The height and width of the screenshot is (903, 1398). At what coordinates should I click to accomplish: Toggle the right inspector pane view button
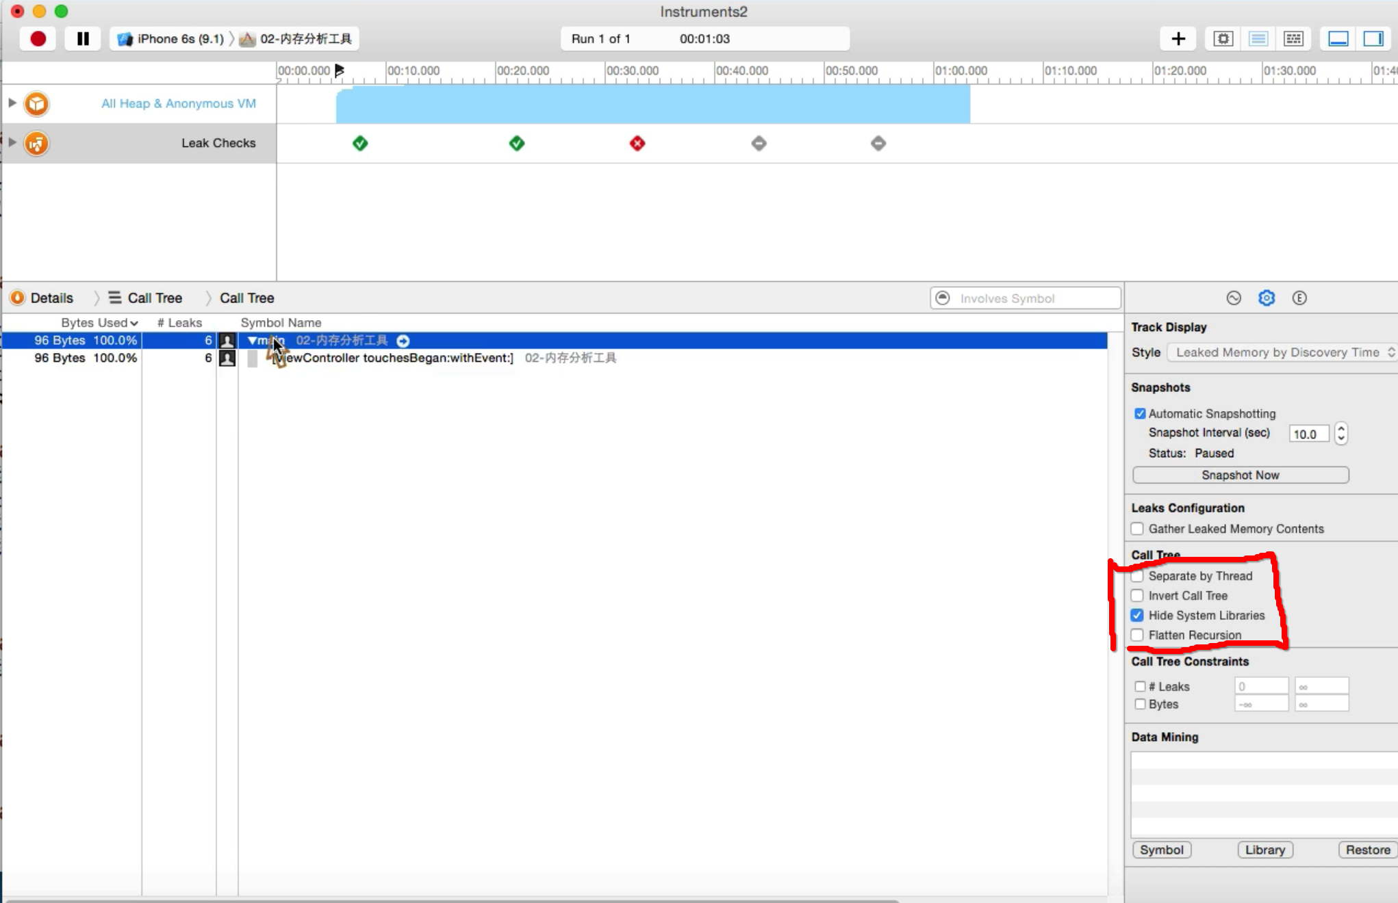click(1373, 39)
